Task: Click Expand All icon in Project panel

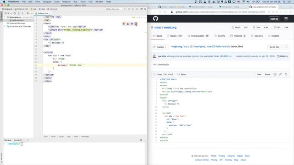Action: point(18,13)
